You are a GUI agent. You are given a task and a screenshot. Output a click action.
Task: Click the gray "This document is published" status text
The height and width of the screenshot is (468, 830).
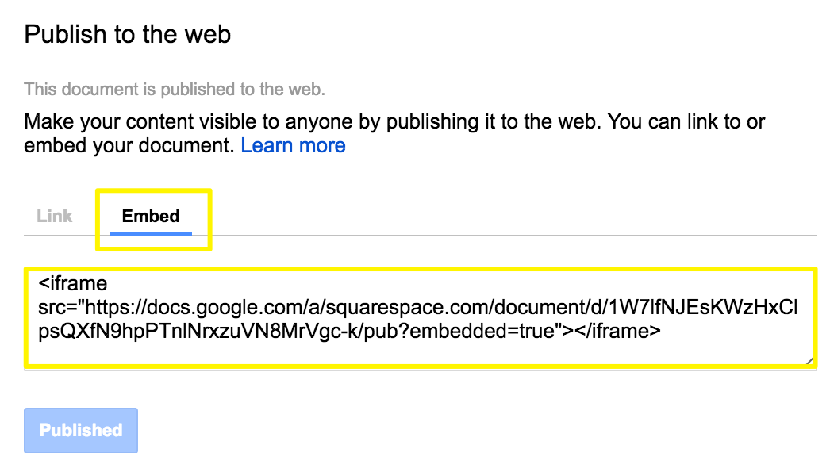coord(175,90)
